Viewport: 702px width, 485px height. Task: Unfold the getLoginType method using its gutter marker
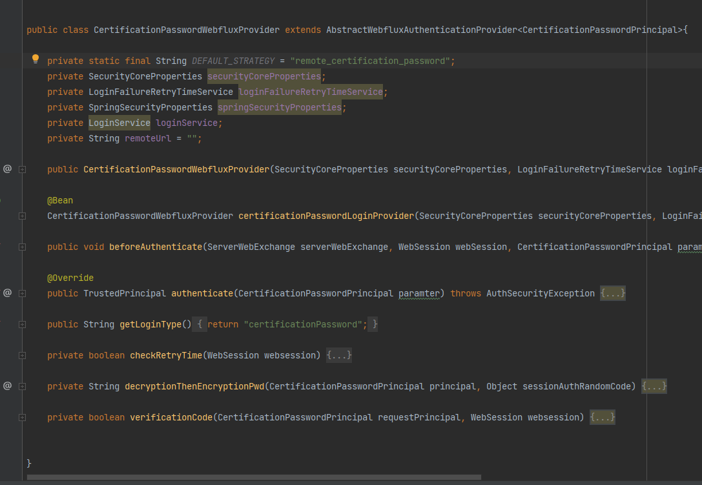click(x=22, y=325)
